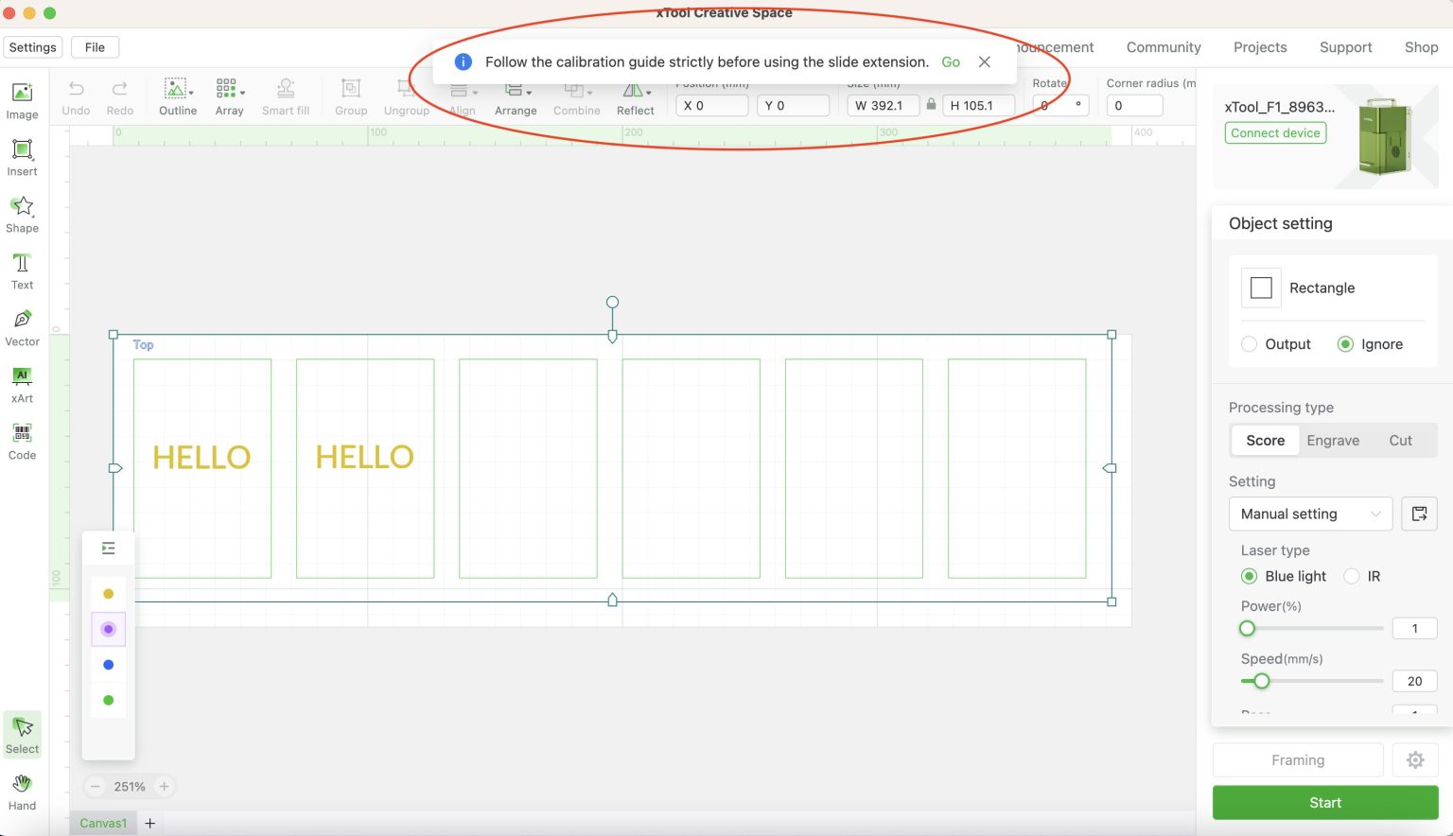
Task: Click the Start button
Action: pyautogui.click(x=1325, y=802)
